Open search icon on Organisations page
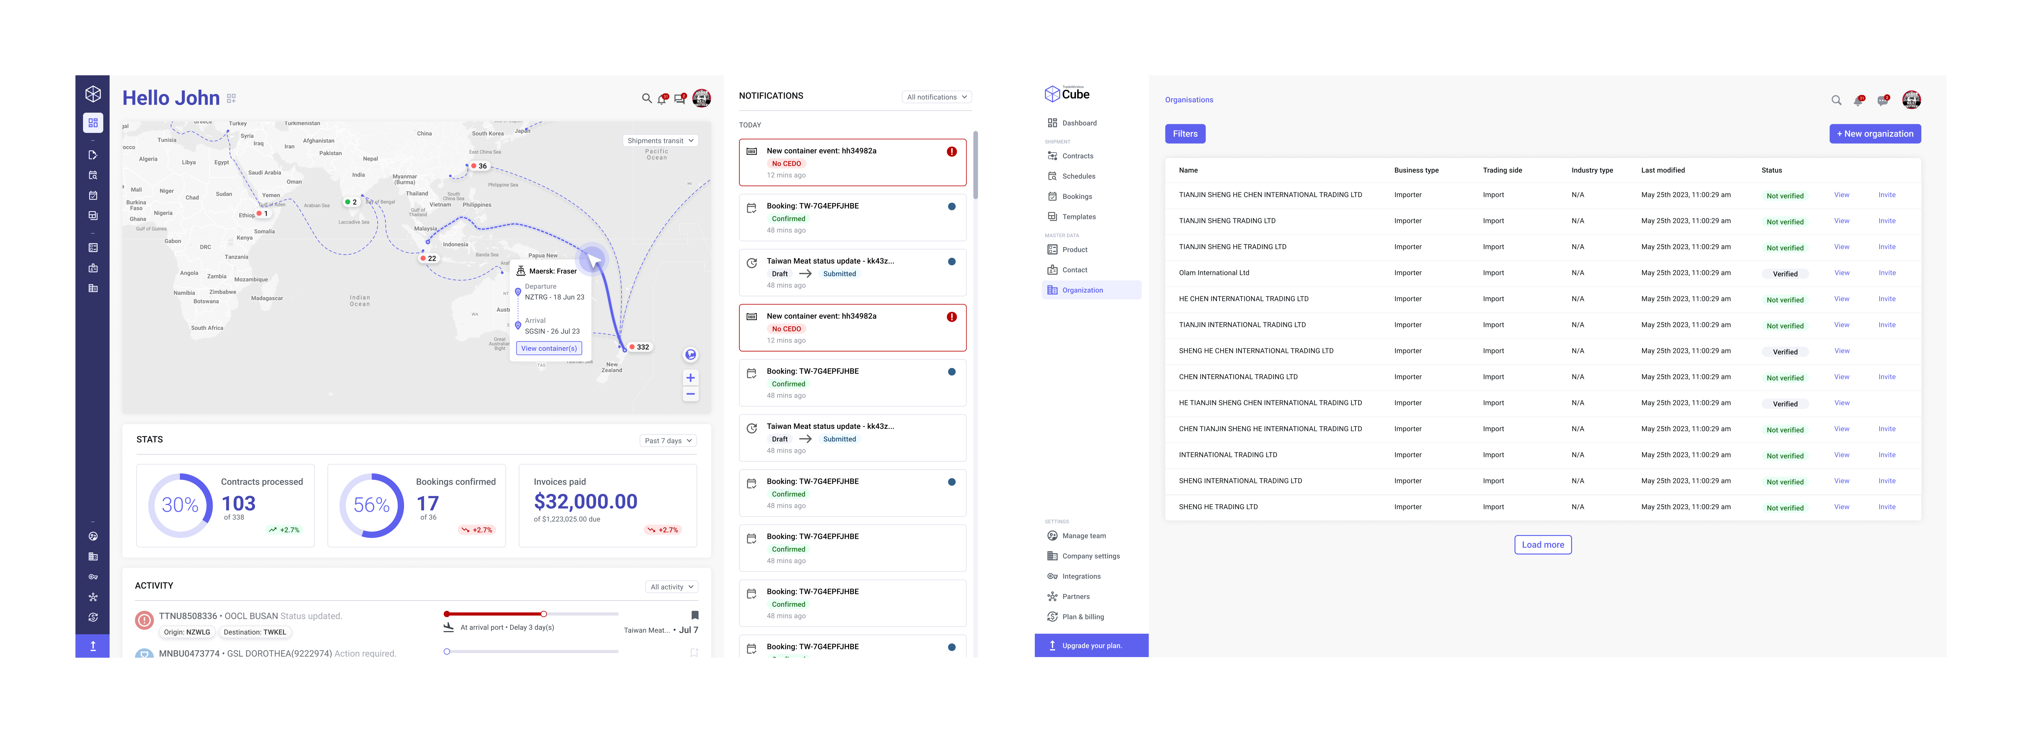 1836,101
